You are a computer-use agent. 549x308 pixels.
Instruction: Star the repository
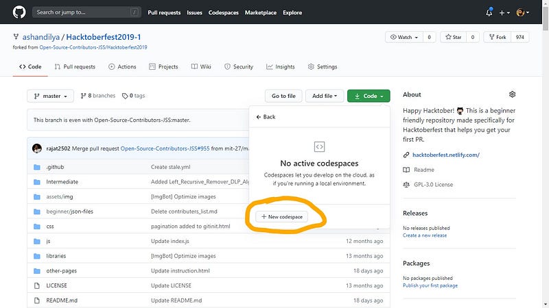click(454, 37)
